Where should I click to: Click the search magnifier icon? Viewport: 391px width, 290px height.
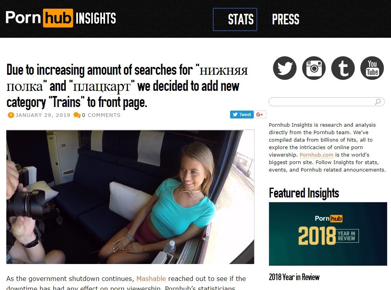pos(378,102)
